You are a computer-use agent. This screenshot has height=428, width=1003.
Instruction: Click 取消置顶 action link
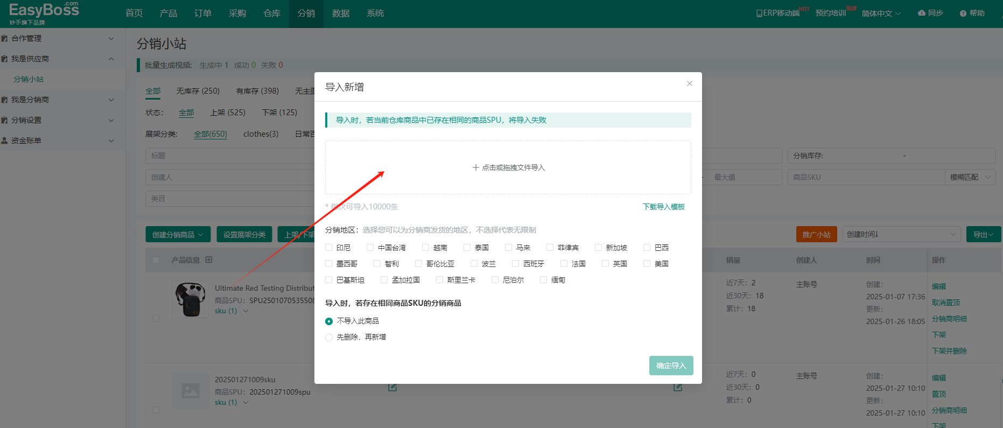pyautogui.click(x=946, y=303)
